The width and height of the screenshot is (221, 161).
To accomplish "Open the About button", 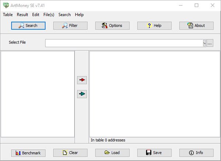I will point(196,26).
